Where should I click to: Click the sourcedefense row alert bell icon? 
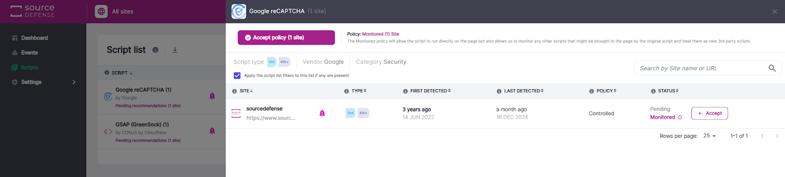pyautogui.click(x=322, y=113)
